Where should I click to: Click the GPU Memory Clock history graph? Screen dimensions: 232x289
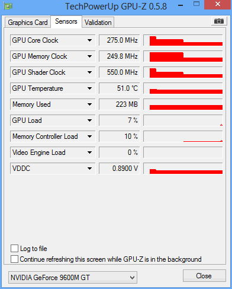(183, 56)
